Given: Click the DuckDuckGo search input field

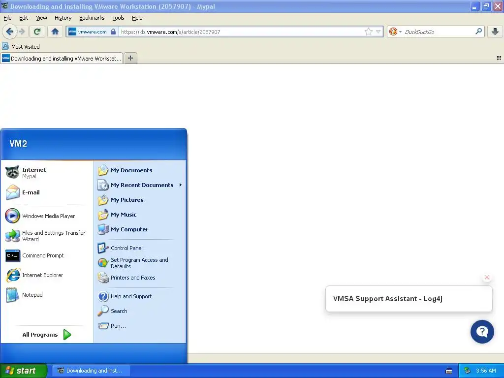Looking at the screenshot, I should pos(438,31).
